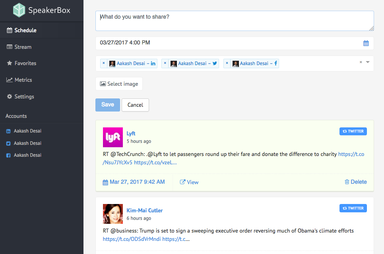Viewport: 384px width, 254px height.
Task: Focus the 'What do you want to share?' box
Action: (235, 21)
